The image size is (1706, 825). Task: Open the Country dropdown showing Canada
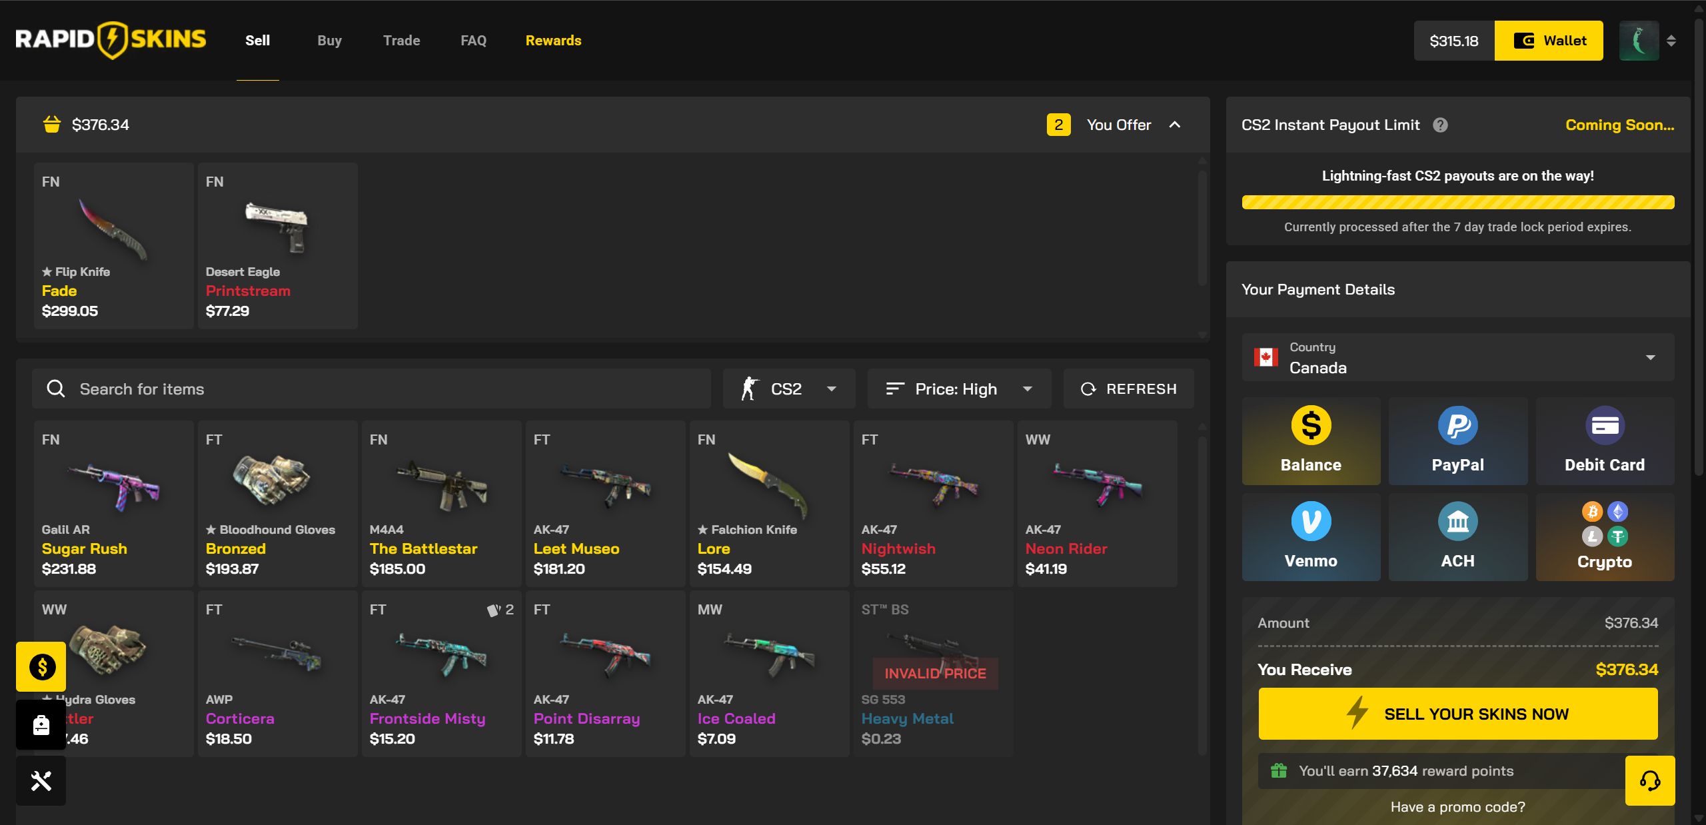pyautogui.click(x=1457, y=357)
